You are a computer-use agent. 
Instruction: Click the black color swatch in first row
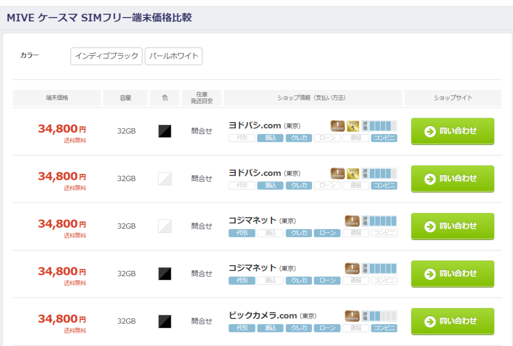[165, 131]
